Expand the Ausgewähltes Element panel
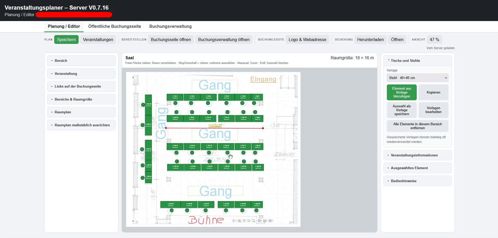The width and height of the screenshot is (498, 238). click(418, 168)
